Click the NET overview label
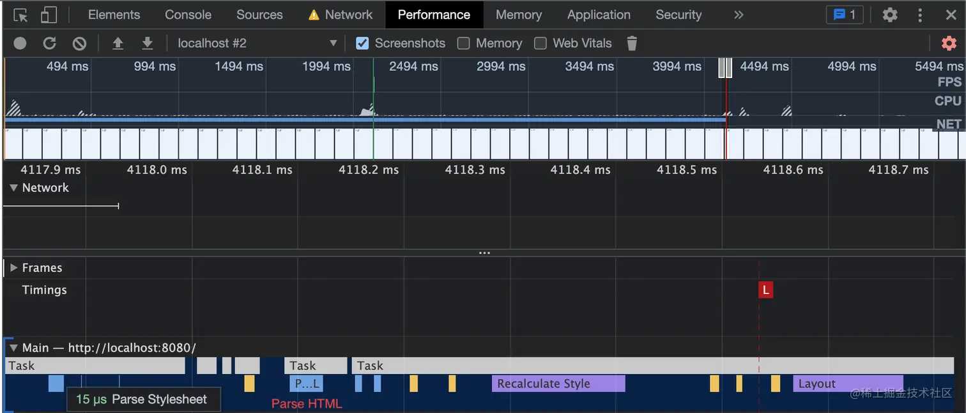This screenshot has height=413, width=966. point(949,124)
